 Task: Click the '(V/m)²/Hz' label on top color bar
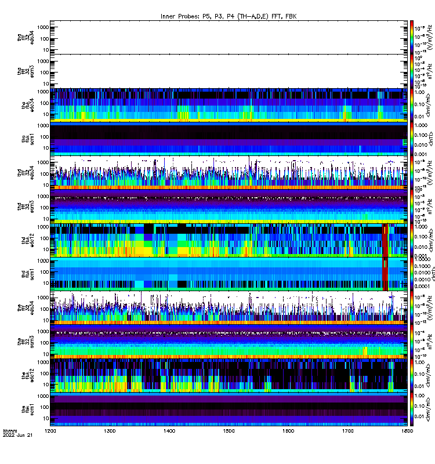tap(430, 37)
